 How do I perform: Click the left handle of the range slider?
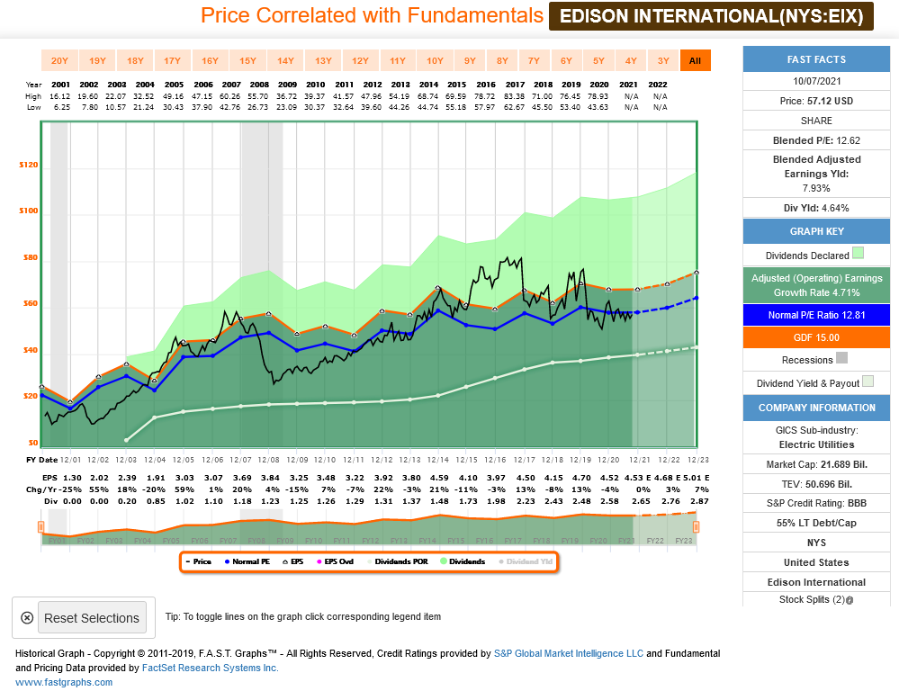(40, 527)
